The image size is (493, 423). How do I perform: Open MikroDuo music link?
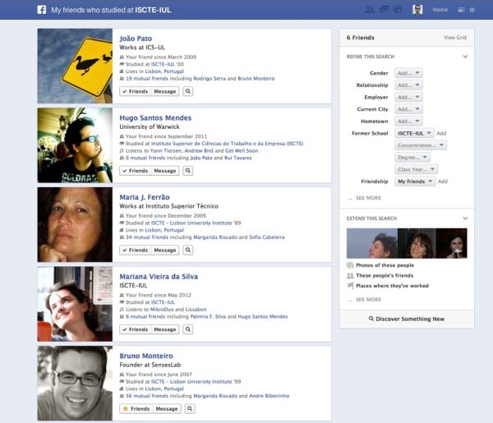(162, 310)
